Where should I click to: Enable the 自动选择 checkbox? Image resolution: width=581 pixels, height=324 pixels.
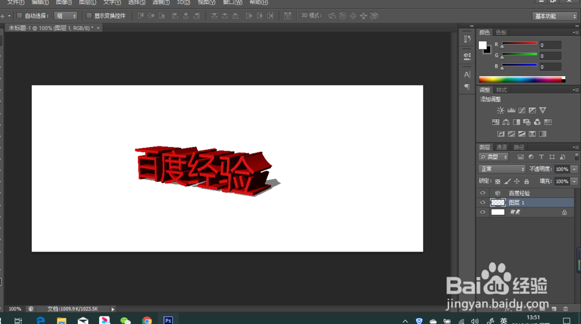pyautogui.click(x=20, y=16)
